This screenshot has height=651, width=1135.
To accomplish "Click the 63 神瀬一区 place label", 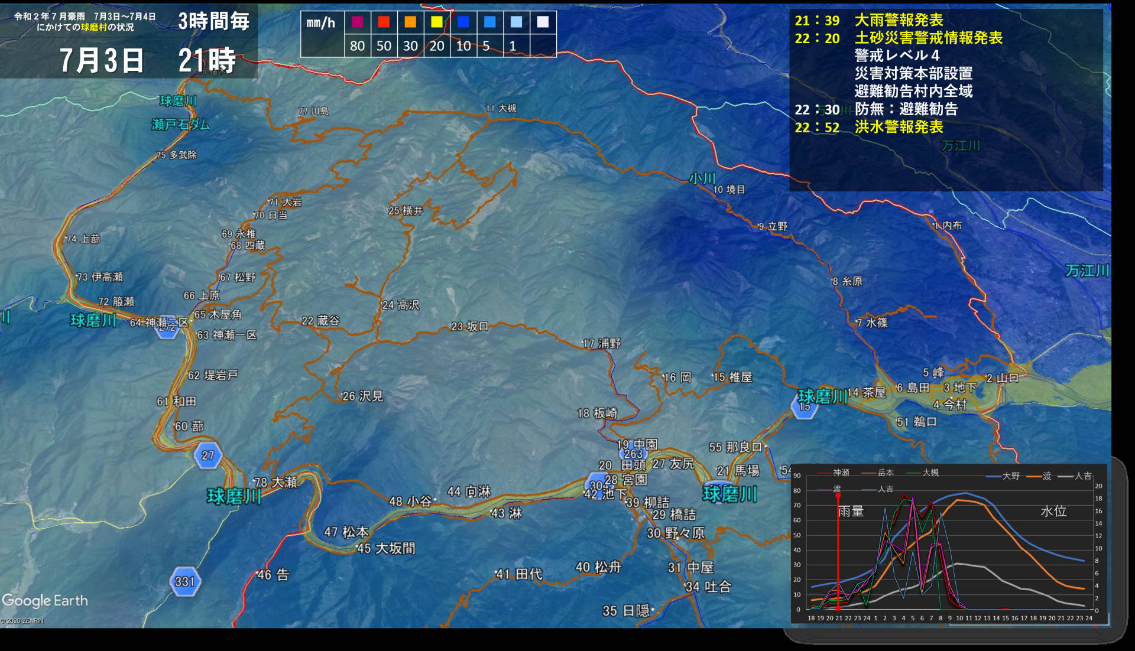I will [x=227, y=336].
